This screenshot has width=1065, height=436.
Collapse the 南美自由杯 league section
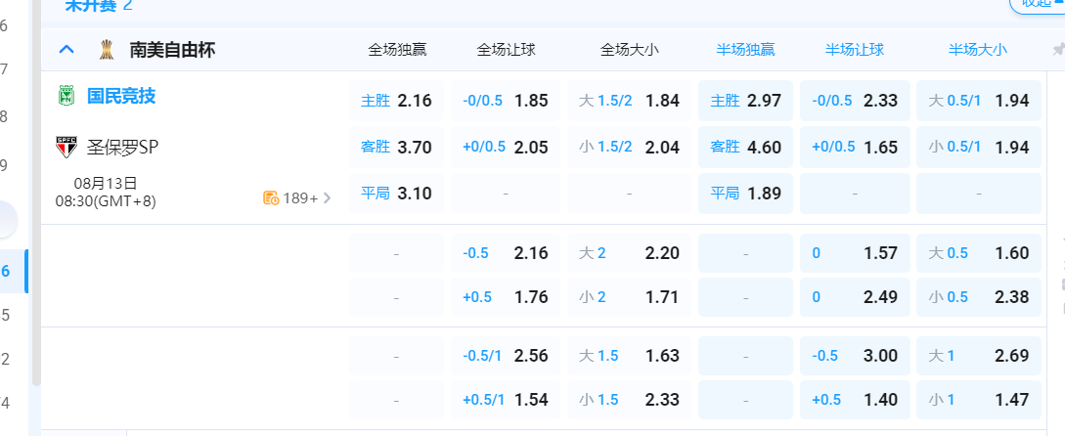(67, 49)
